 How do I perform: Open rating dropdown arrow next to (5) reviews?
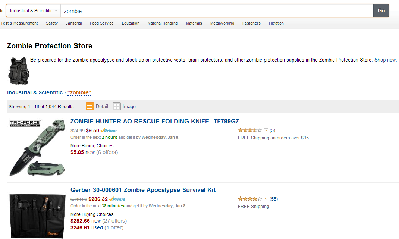click(x=266, y=130)
